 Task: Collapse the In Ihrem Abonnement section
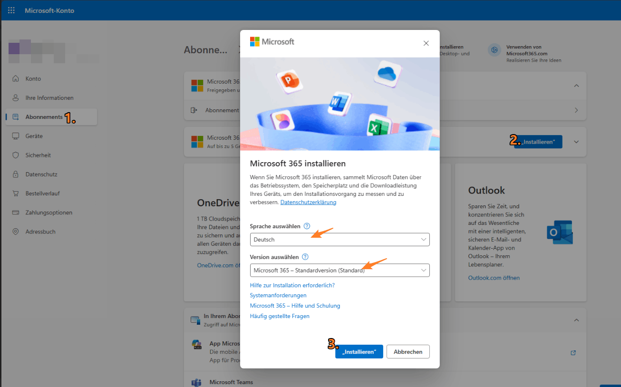[x=576, y=320]
